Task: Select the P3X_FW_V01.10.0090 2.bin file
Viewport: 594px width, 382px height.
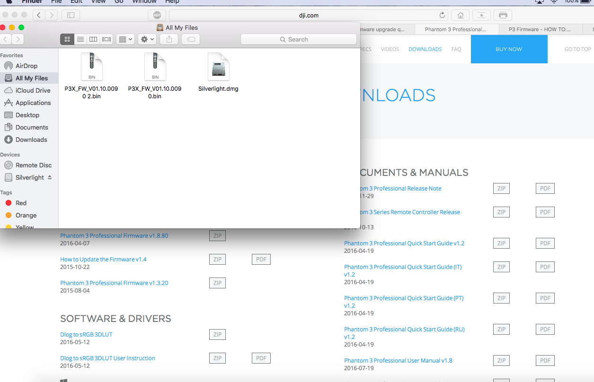Action: coord(91,76)
